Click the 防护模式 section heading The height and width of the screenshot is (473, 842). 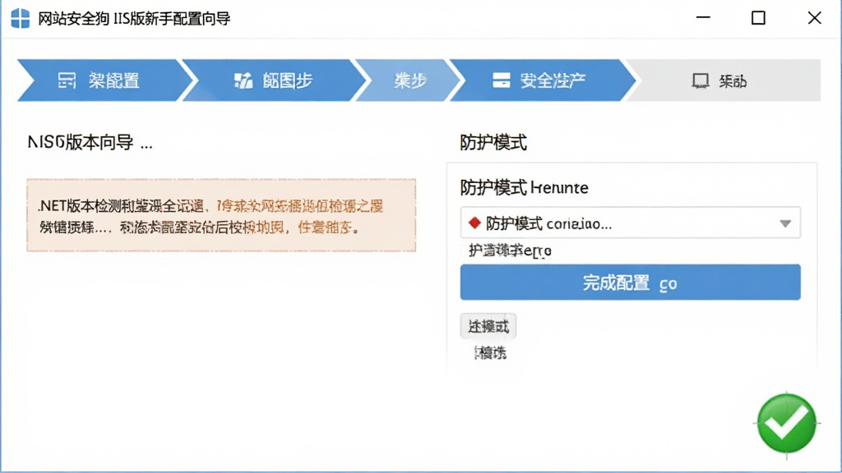pyautogui.click(x=493, y=143)
